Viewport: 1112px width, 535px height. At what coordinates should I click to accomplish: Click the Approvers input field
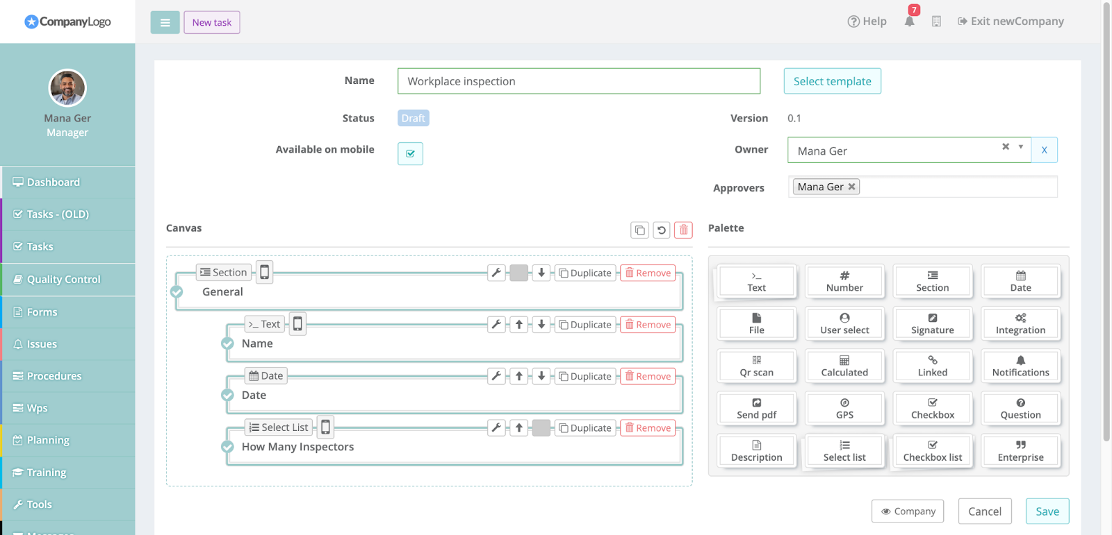(x=923, y=187)
